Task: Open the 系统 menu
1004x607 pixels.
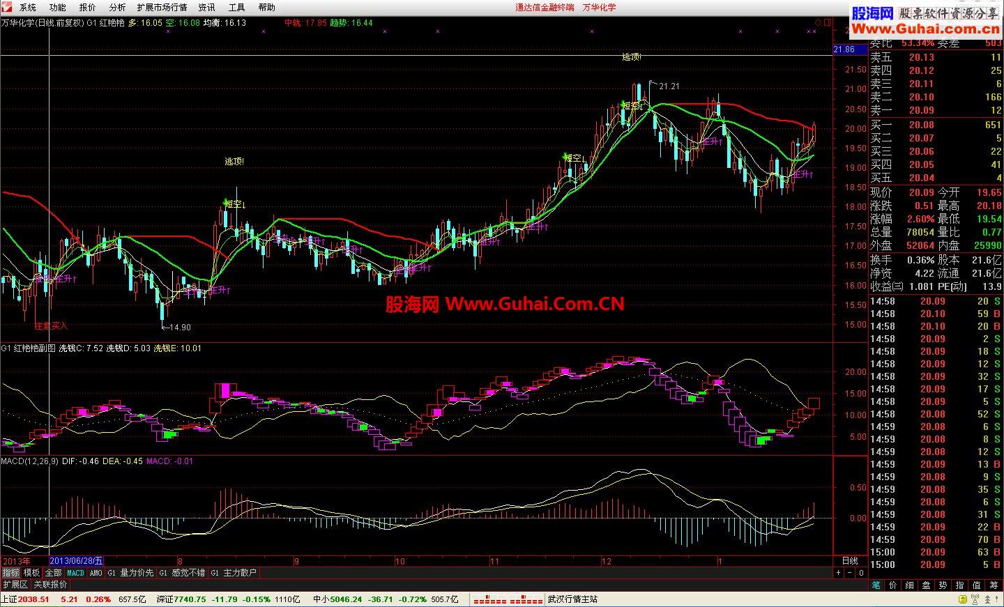Action: pos(28,8)
